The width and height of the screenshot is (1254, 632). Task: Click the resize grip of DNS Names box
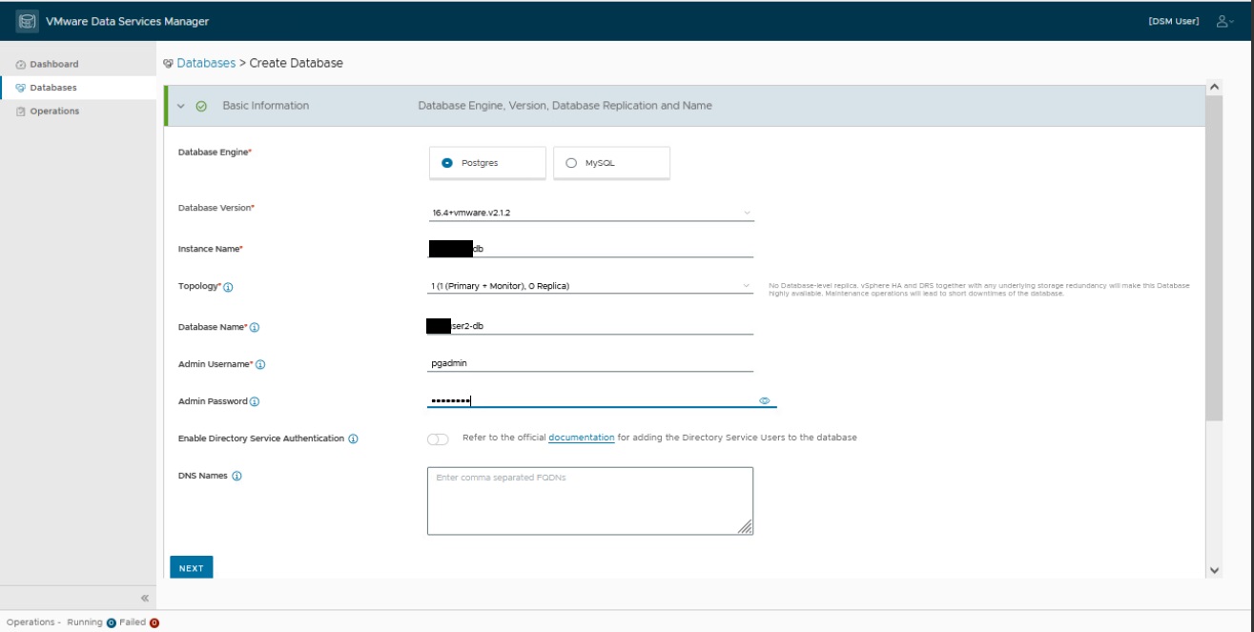745,526
